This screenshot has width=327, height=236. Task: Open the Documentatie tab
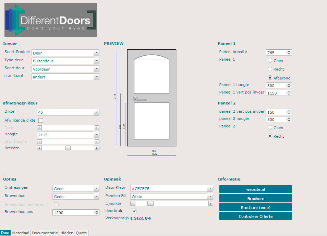45,233
